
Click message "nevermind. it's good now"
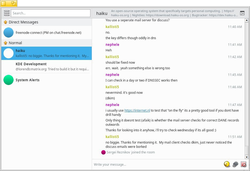[124, 93]
